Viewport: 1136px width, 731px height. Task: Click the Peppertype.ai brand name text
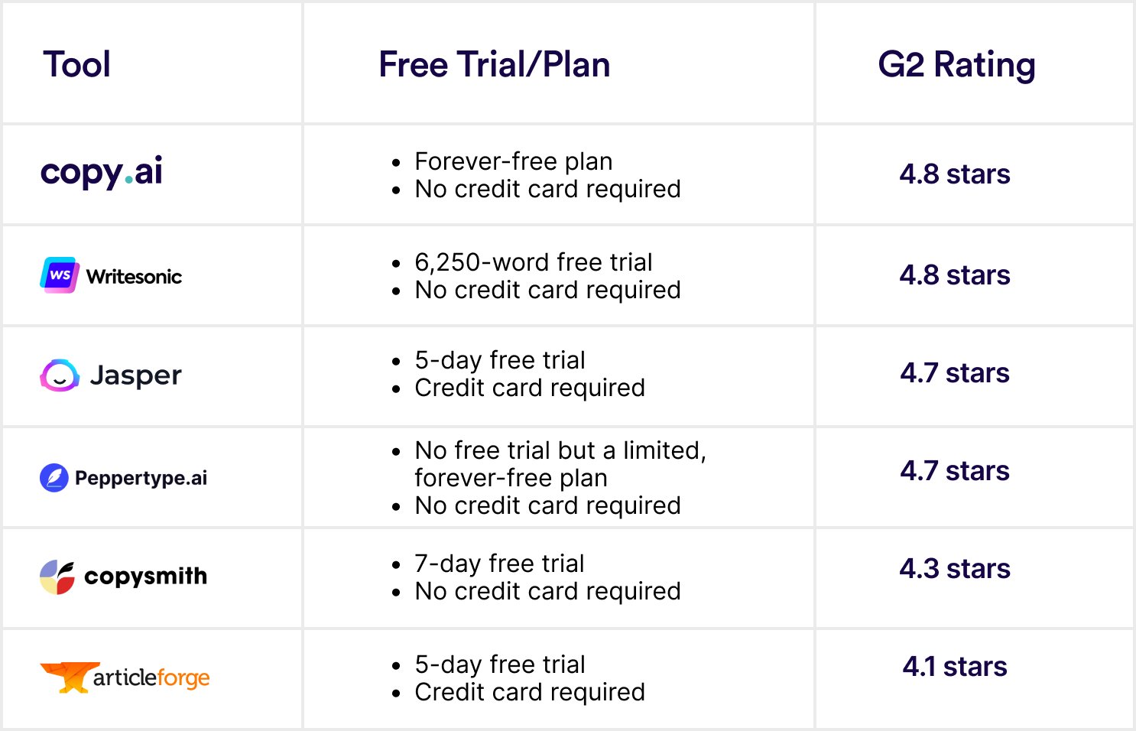click(x=141, y=478)
